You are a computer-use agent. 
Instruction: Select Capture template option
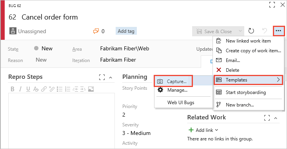click(173, 81)
